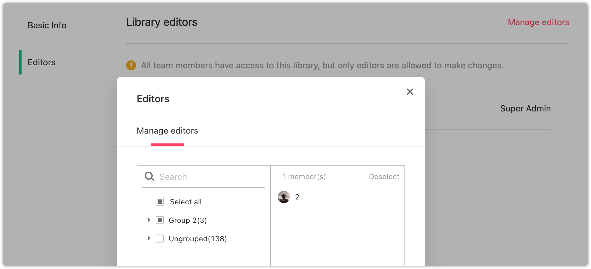Screen dimensions: 591x269
Task: Check the Ungrouped(138) checkbox
Action: click(160, 239)
